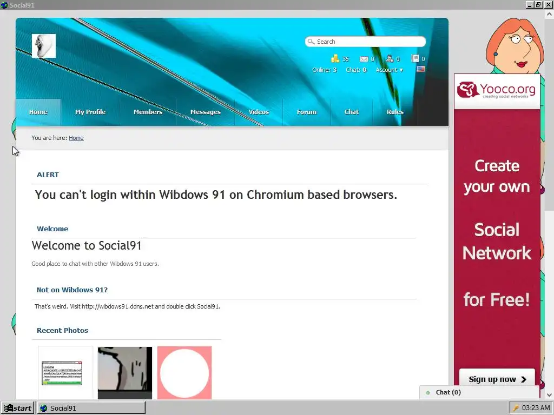The width and height of the screenshot is (554, 415).
Task: Switch to the Videos tab
Action: (259, 112)
